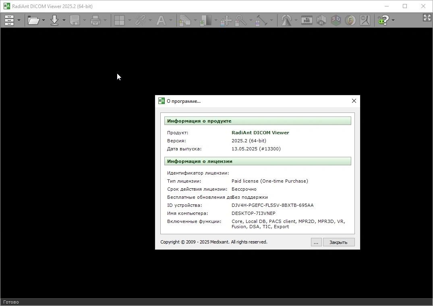Expand the dropdown beside the chain link icon
The height and width of the screenshot is (306, 433).
[150, 20]
